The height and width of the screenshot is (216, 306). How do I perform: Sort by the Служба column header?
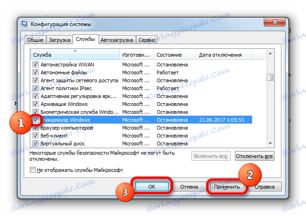(75, 55)
